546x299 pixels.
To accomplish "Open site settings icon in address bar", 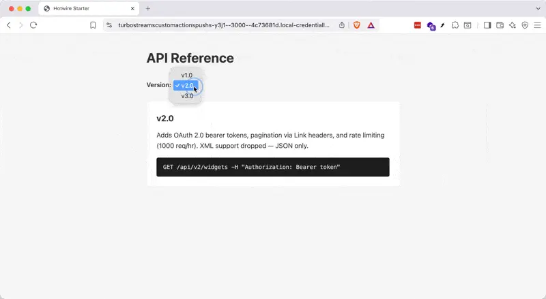I will [109, 25].
